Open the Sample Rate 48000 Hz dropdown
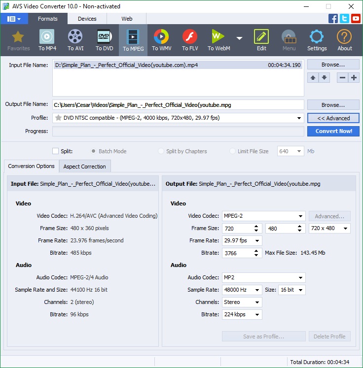This screenshot has height=368, width=363. coord(257,290)
